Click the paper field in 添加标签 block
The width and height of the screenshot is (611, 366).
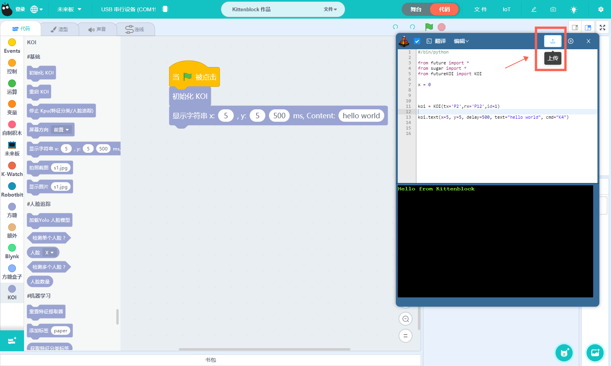coord(60,331)
